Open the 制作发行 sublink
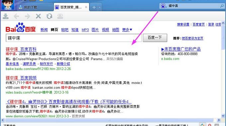This screenshot has height=126, width=226. (46, 64)
